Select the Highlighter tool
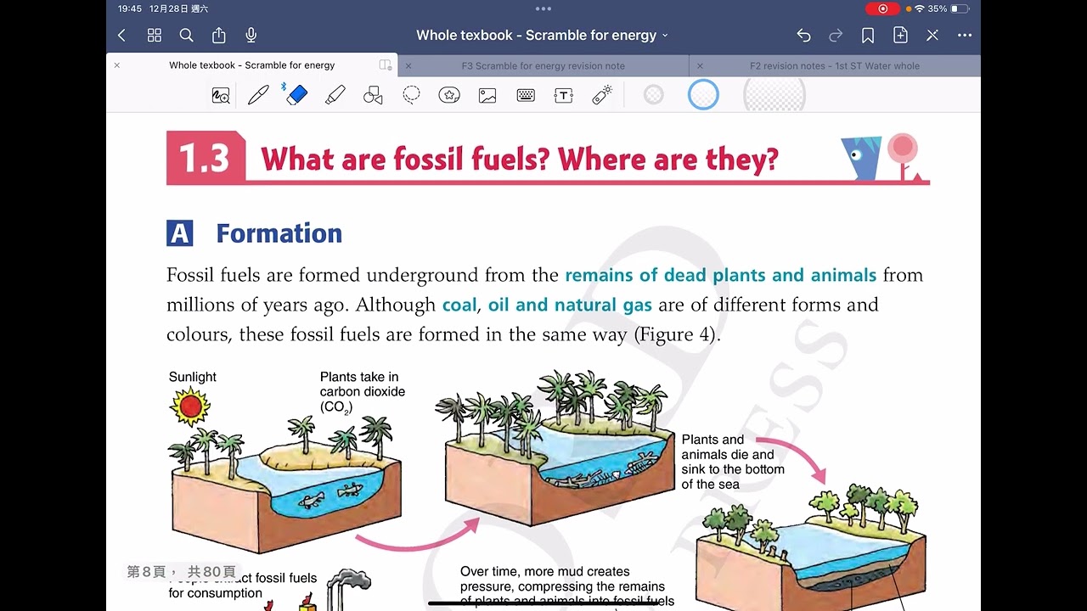This screenshot has width=1087, height=611. pos(335,95)
